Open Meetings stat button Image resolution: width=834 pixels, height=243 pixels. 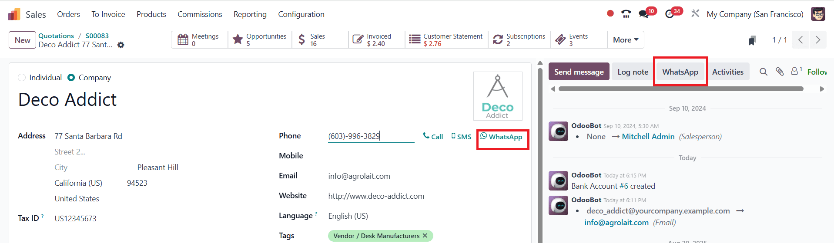tap(199, 40)
